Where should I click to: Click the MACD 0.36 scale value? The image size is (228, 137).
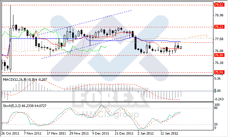click(217, 79)
